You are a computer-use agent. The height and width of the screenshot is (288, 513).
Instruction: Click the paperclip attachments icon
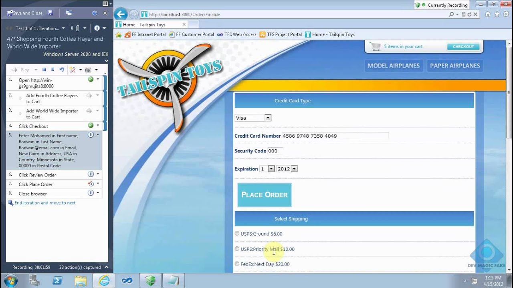pyautogui.click(x=78, y=28)
